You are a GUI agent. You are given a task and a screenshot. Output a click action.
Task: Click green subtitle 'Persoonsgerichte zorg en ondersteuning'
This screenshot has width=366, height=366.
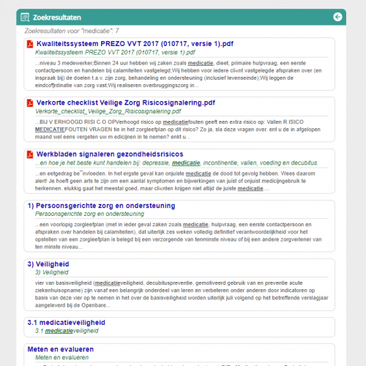tap(89, 214)
